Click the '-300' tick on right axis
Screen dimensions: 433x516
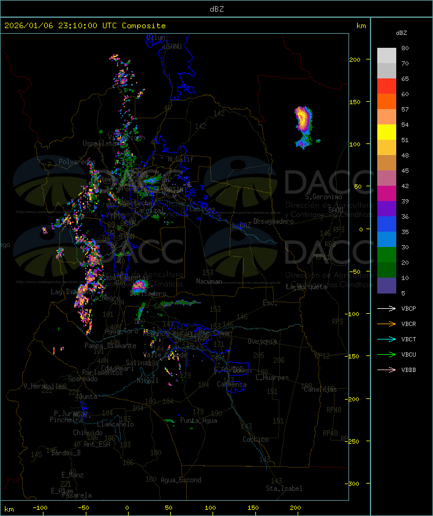click(352, 484)
